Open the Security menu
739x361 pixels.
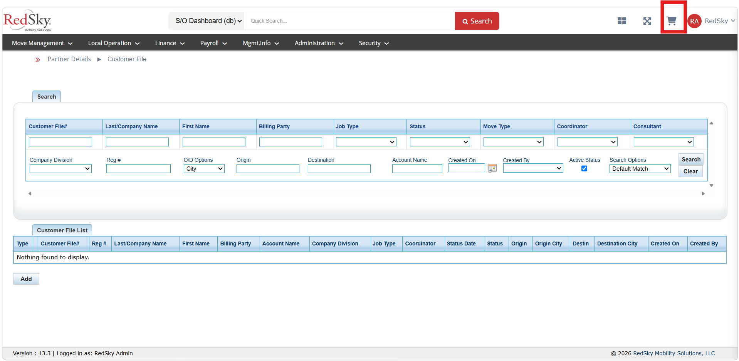374,43
